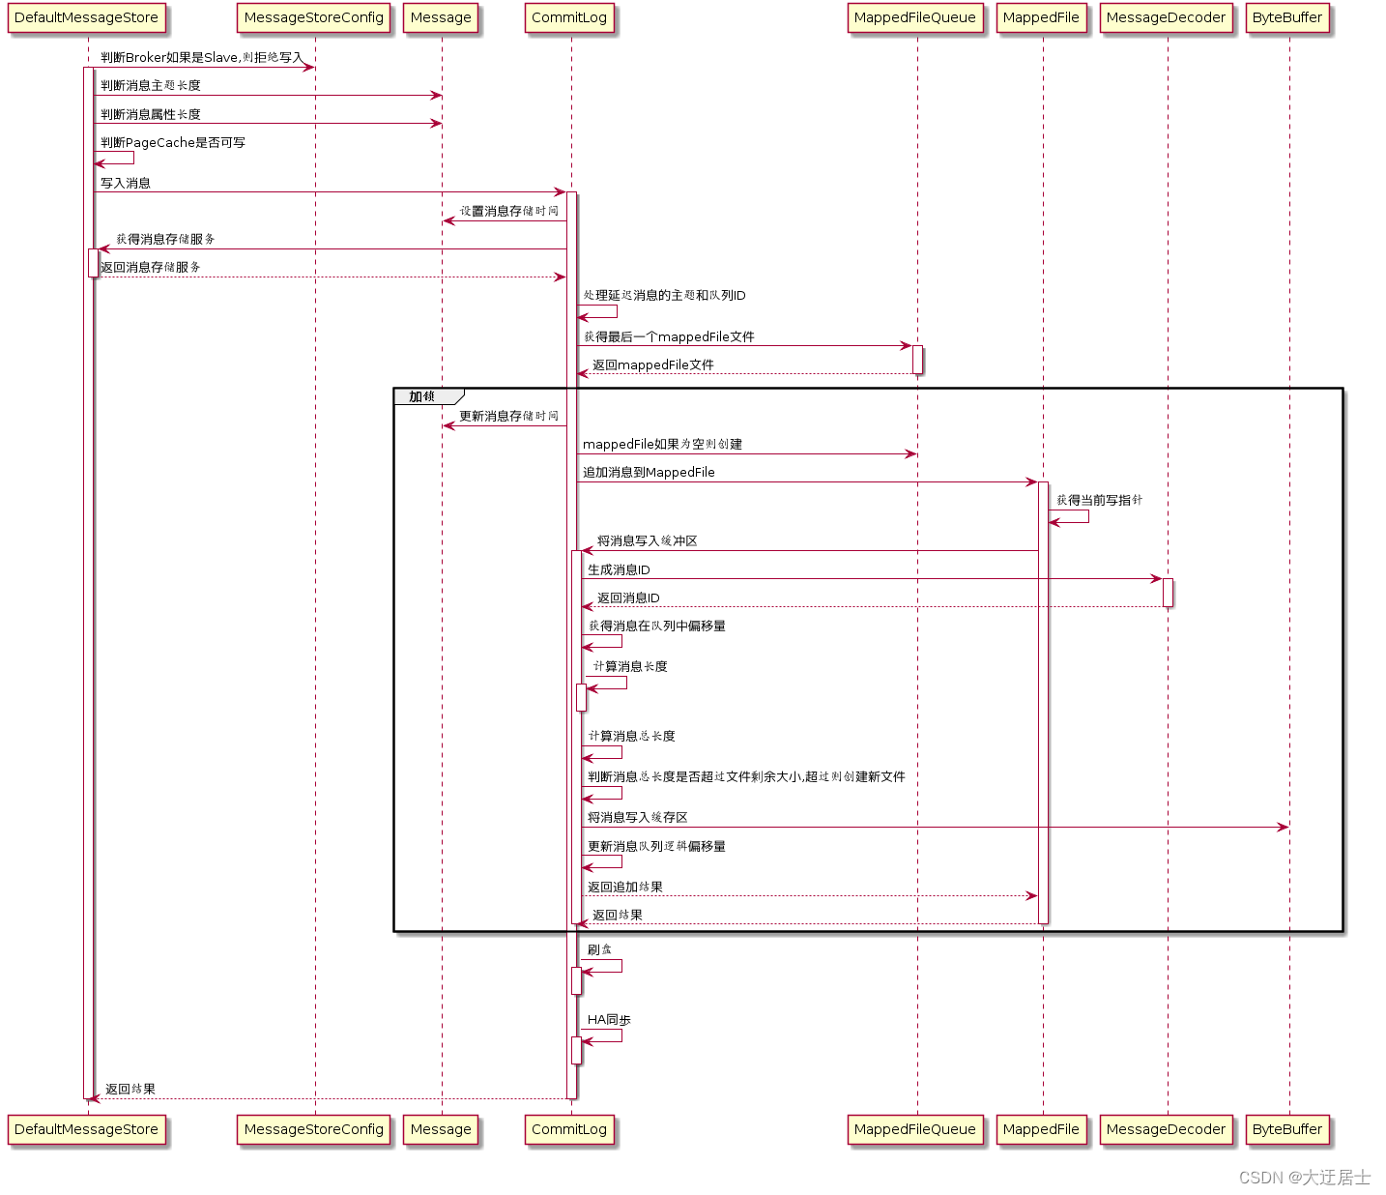This screenshot has width=1386, height=1195.
Task: Click the '加锁' frame label
Action: click(x=422, y=396)
